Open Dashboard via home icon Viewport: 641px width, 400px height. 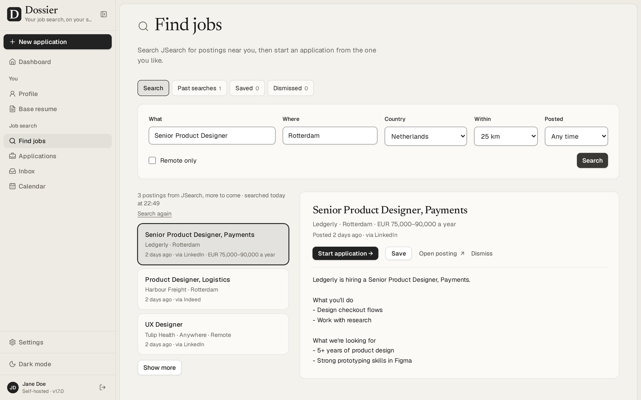click(x=12, y=62)
